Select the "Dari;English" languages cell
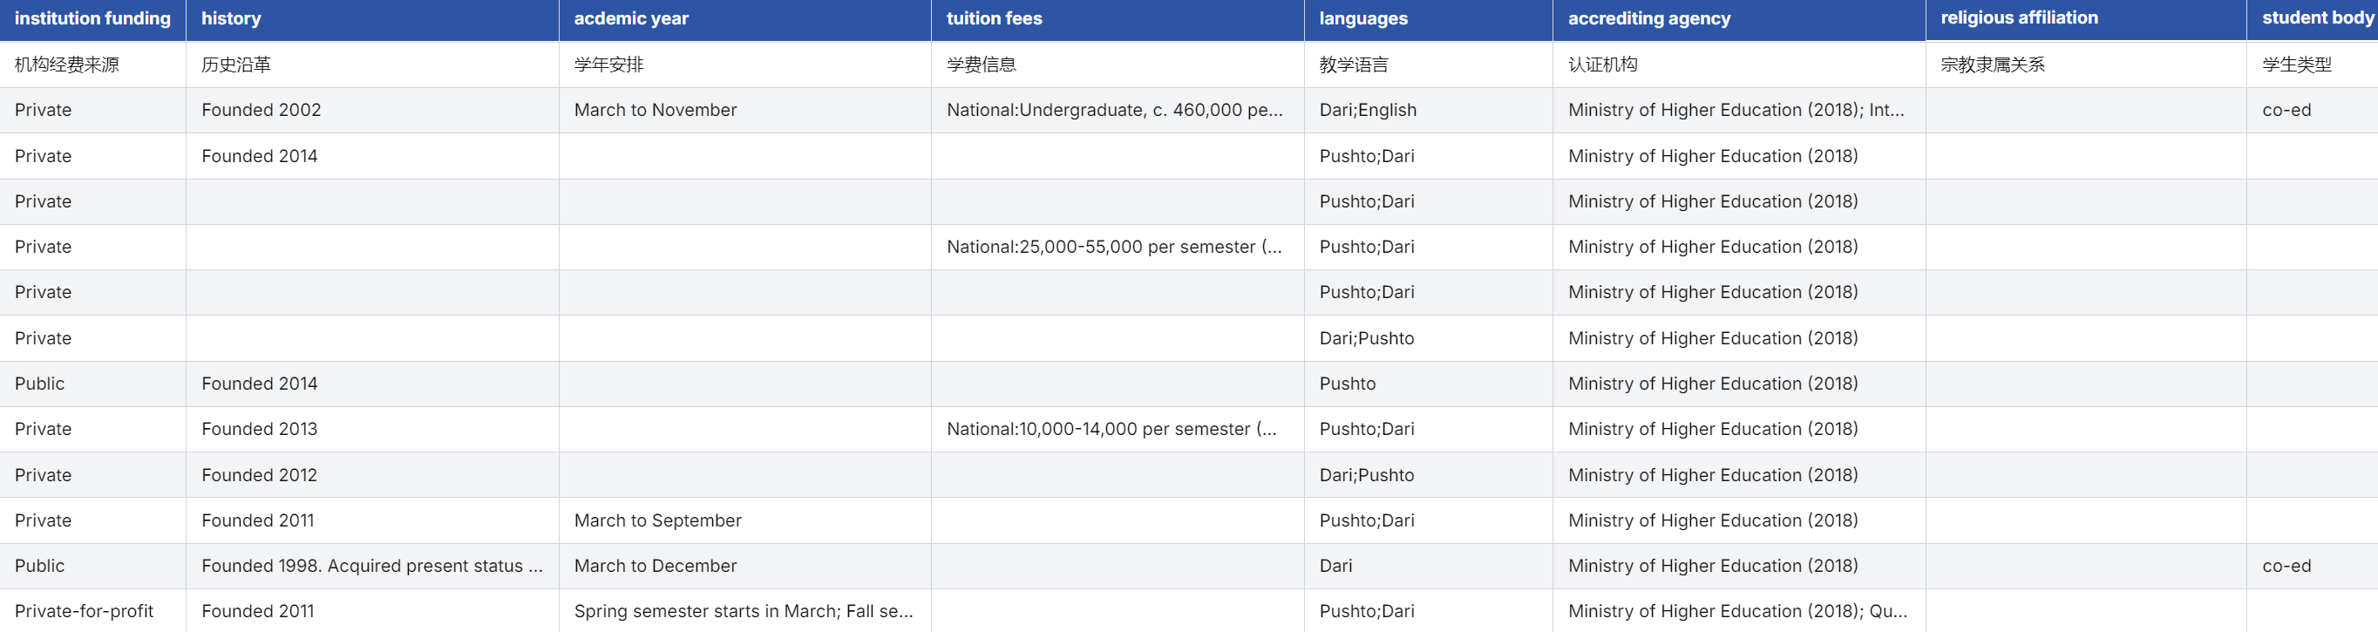Viewport: 2378px width, 632px height. (1367, 110)
